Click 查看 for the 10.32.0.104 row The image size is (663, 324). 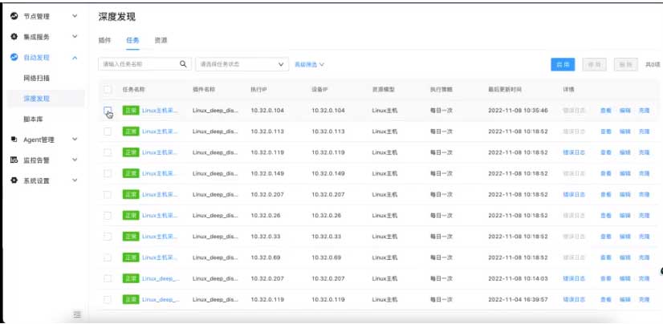[606, 111]
